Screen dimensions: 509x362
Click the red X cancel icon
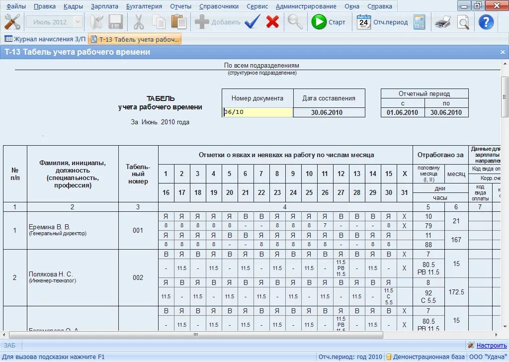(x=273, y=22)
